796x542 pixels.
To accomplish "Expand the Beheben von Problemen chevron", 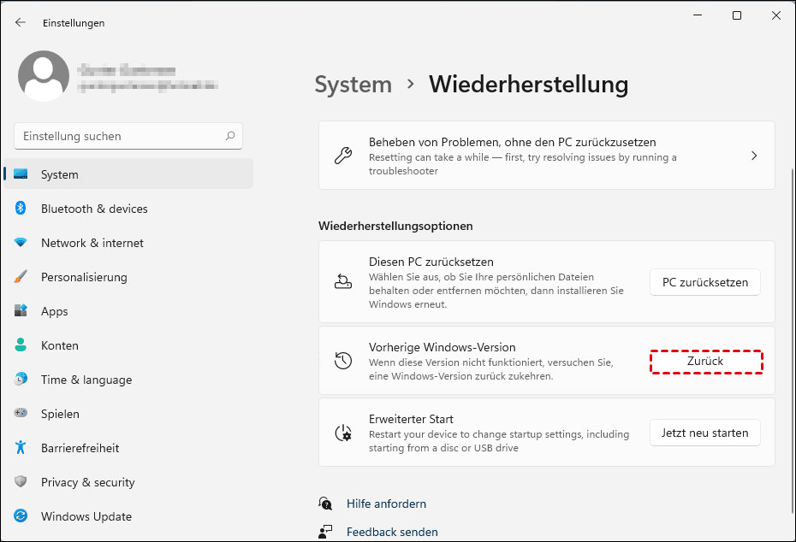I will click(754, 156).
